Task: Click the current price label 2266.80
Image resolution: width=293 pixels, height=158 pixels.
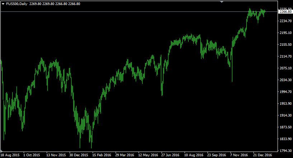Action: pyautogui.click(x=285, y=12)
